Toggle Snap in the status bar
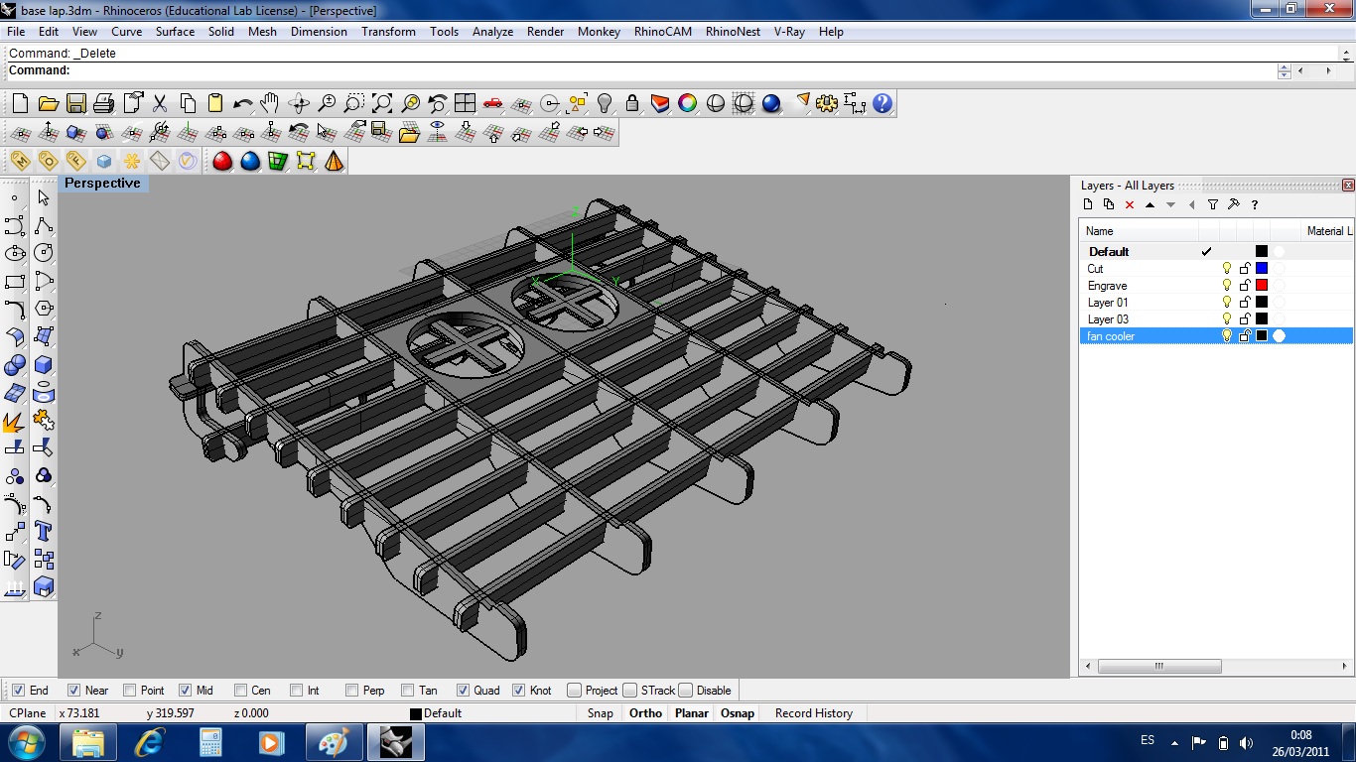The image size is (1356, 762). (x=600, y=713)
